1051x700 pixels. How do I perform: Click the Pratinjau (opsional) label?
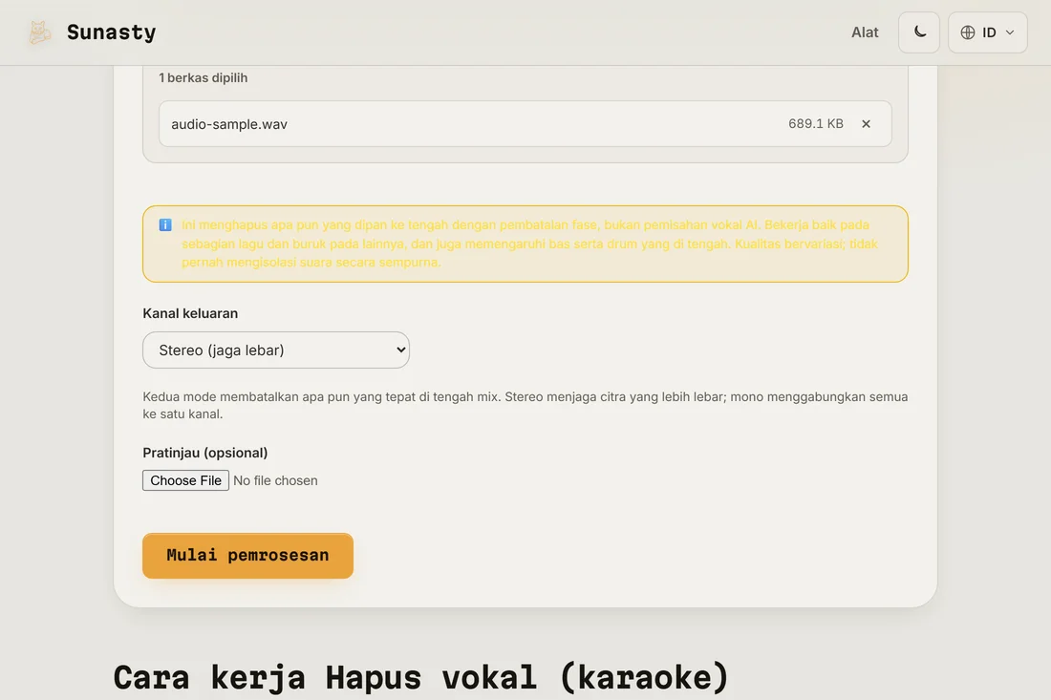pos(205,453)
